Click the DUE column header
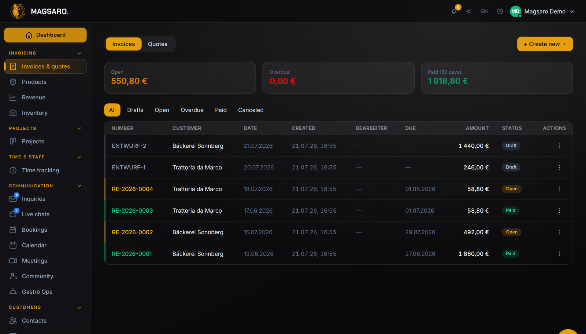 coord(410,128)
